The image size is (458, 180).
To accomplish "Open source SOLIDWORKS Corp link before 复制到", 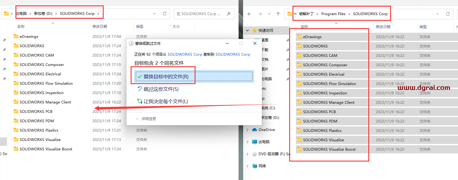I will tap(185, 54).
